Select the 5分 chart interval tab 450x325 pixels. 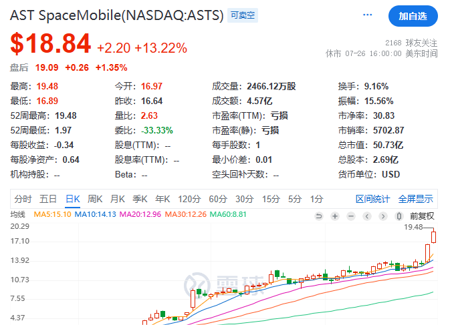295,199
